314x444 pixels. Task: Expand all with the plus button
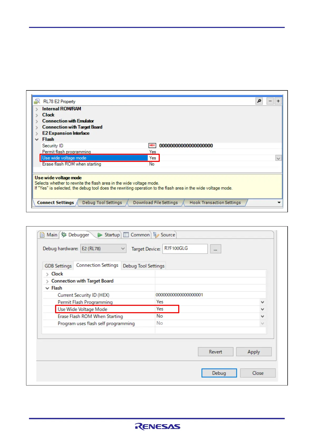pyautogui.click(x=278, y=101)
